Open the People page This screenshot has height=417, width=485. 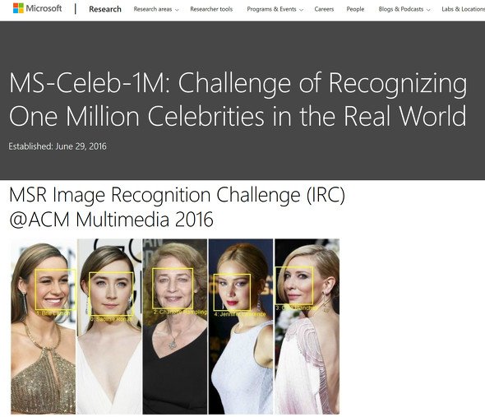coord(355,9)
